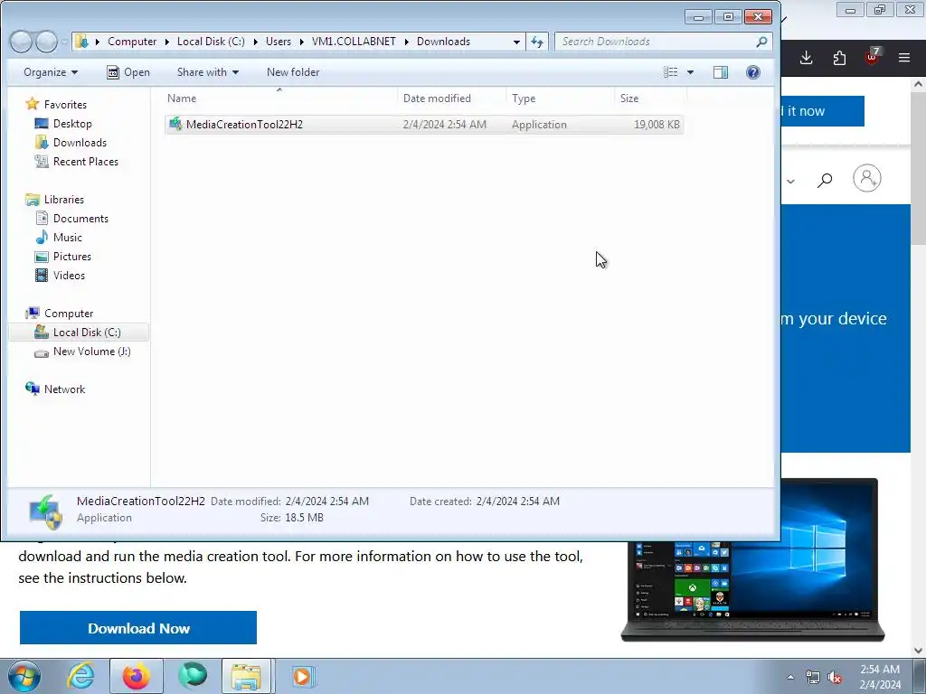The image size is (926, 694).
Task: Expand the webpage nav chevron beside search
Action: 790,181
